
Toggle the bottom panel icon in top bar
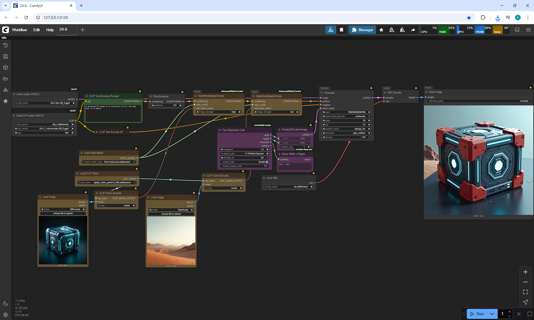[x=517, y=30]
